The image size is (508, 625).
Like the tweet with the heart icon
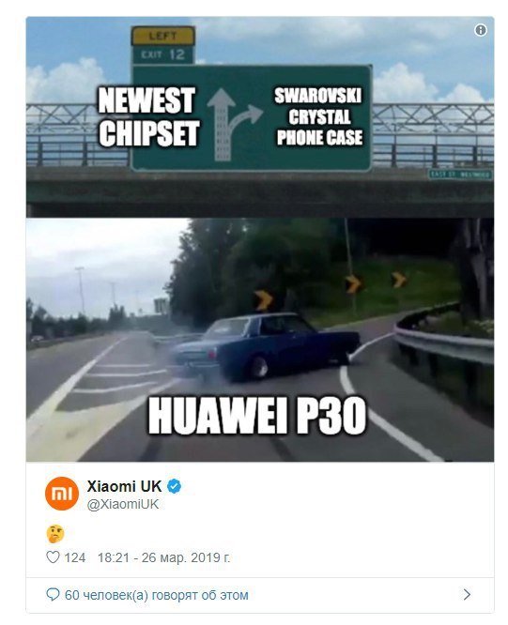point(53,556)
